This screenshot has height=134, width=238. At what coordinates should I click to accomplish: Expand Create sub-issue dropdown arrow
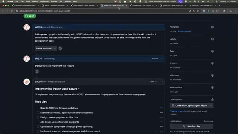[55, 48]
